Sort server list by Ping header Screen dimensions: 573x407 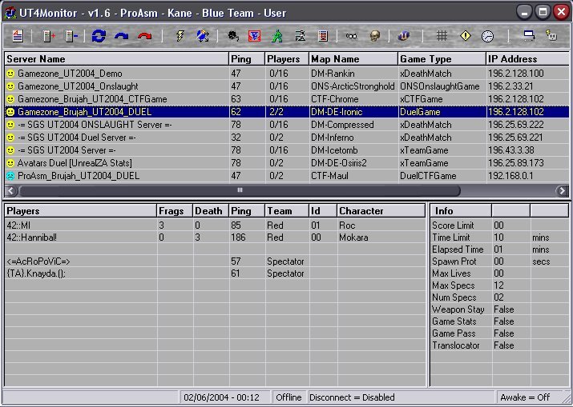pyautogui.click(x=247, y=59)
